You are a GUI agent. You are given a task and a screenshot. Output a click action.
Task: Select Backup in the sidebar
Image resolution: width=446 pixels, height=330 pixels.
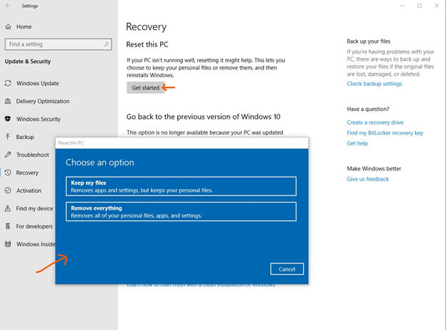click(x=25, y=137)
